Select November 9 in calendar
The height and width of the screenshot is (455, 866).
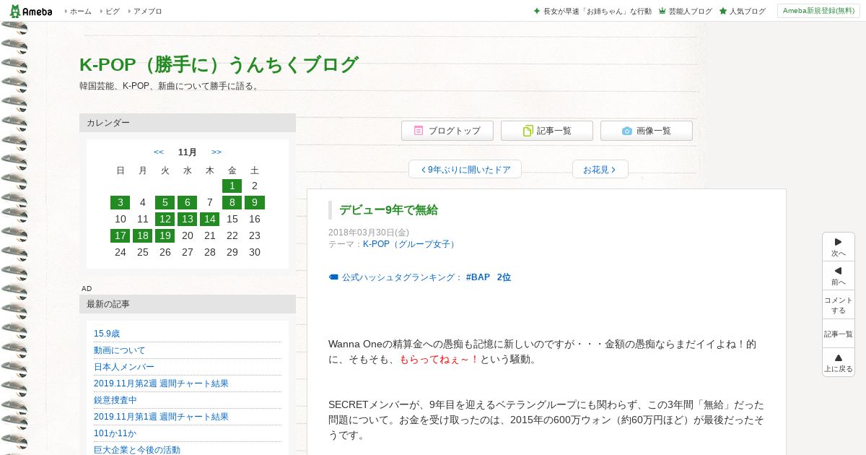[x=255, y=202]
